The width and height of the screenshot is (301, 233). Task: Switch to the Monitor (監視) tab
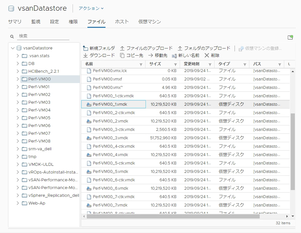[36, 22]
